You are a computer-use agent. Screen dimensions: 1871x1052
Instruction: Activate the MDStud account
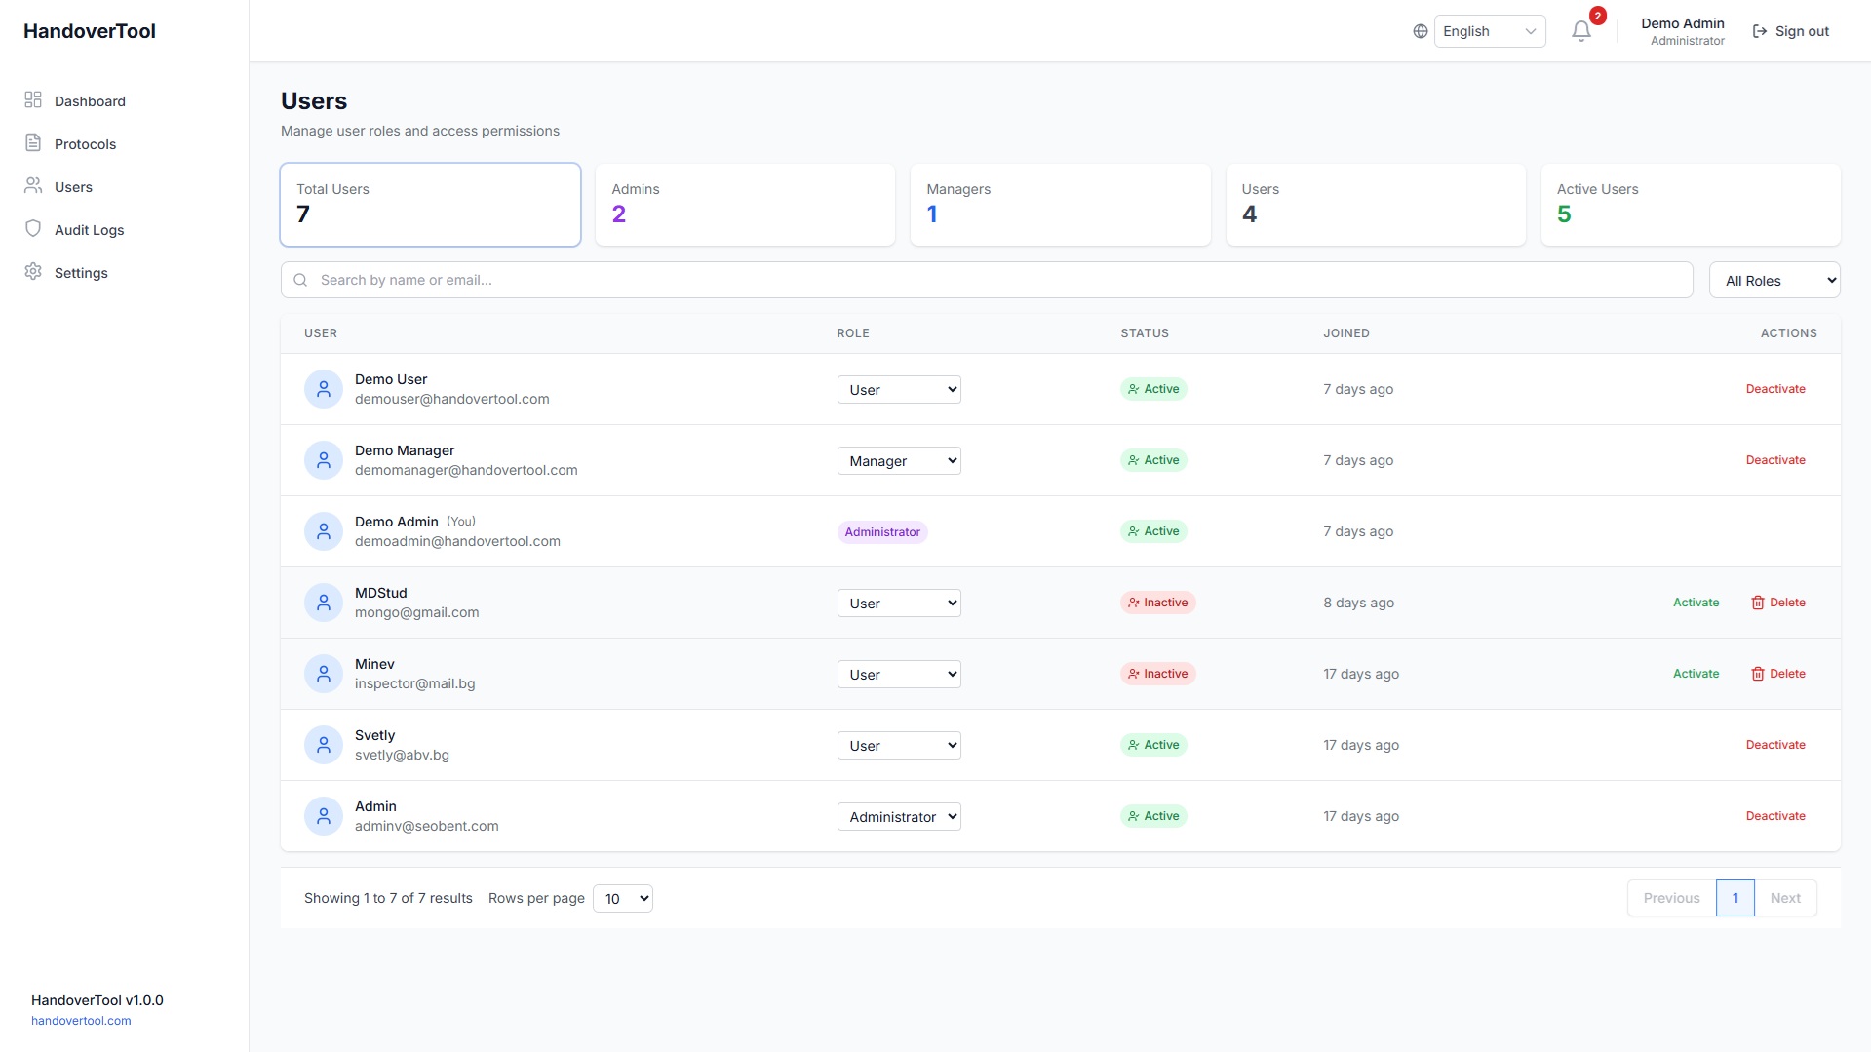1696,602
